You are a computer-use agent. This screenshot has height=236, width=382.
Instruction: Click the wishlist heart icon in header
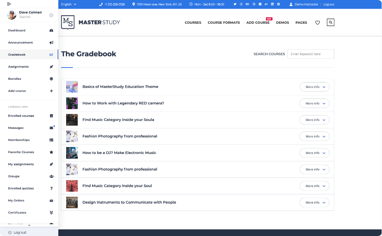click(x=317, y=23)
